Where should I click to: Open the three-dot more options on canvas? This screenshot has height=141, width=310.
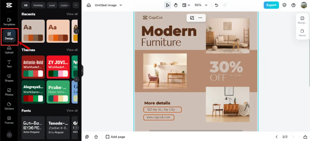tap(200, 18)
